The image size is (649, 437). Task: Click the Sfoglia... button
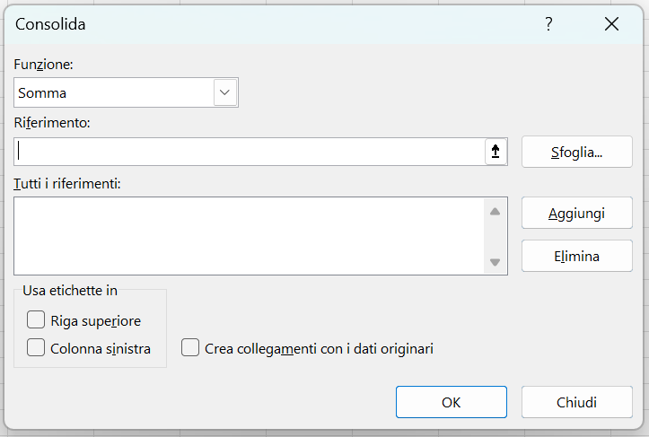point(577,152)
